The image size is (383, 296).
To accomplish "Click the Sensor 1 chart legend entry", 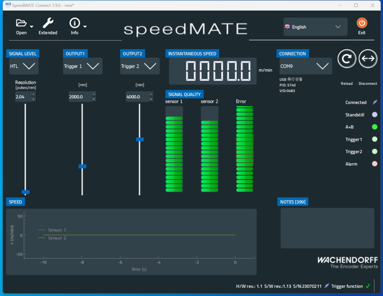I will (52, 230).
